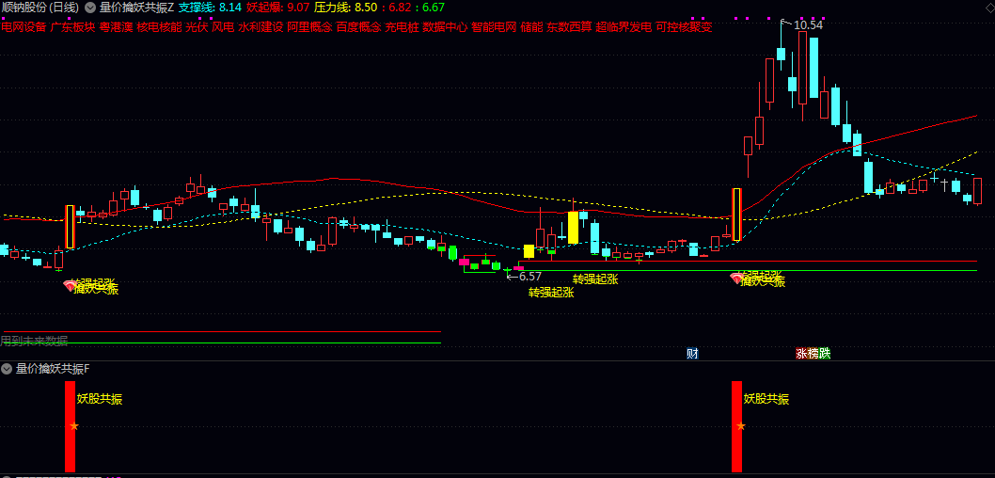Click the 用到未来数据 warning text

[x=34, y=341]
